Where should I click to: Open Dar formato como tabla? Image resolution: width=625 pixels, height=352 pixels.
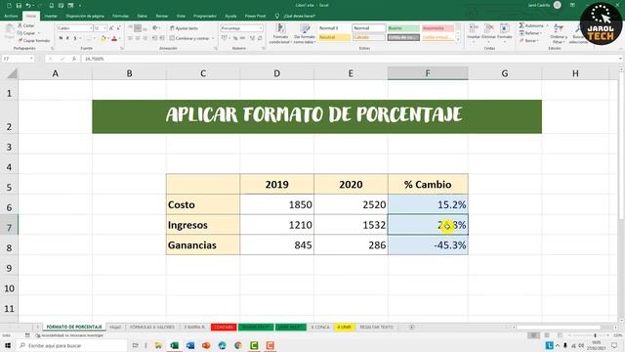coord(305,33)
